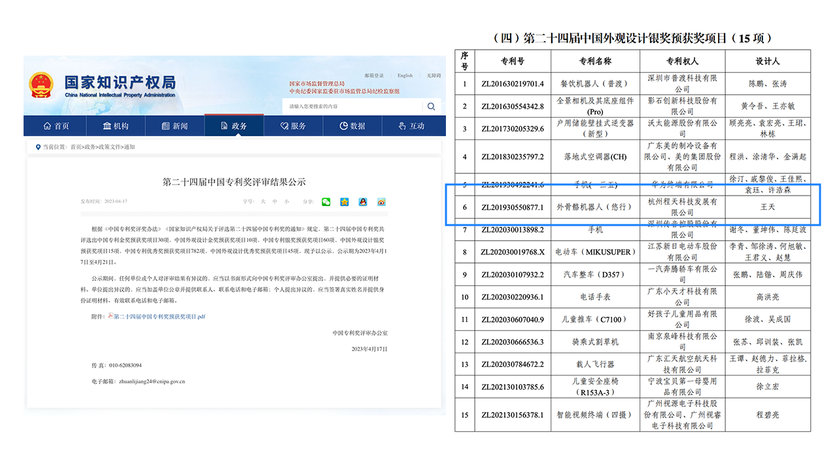
Task: Switch to the 互动 interaction tab
Action: click(x=412, y=126)
